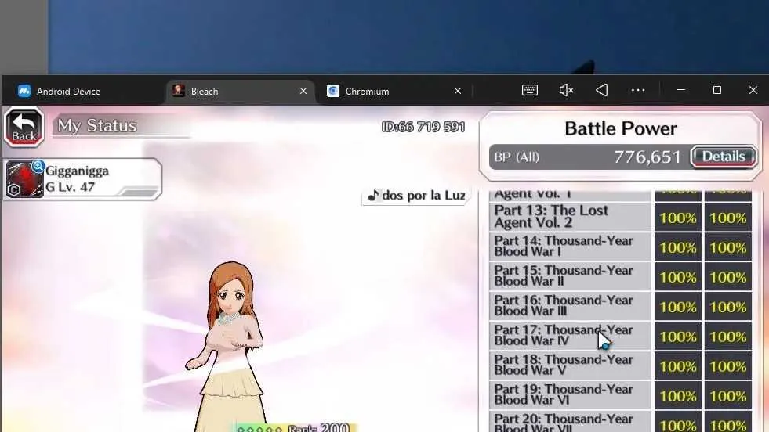This screenshot has width=769, height=432.
Task: Close the Bleach tab
Action: point(303,91)
